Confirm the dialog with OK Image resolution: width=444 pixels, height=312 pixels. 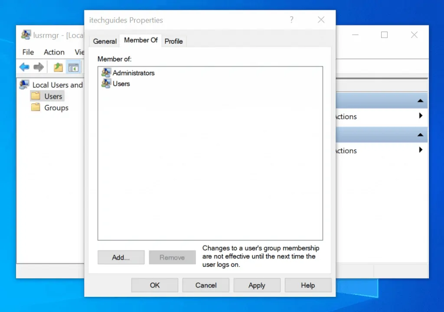point(155,285)
